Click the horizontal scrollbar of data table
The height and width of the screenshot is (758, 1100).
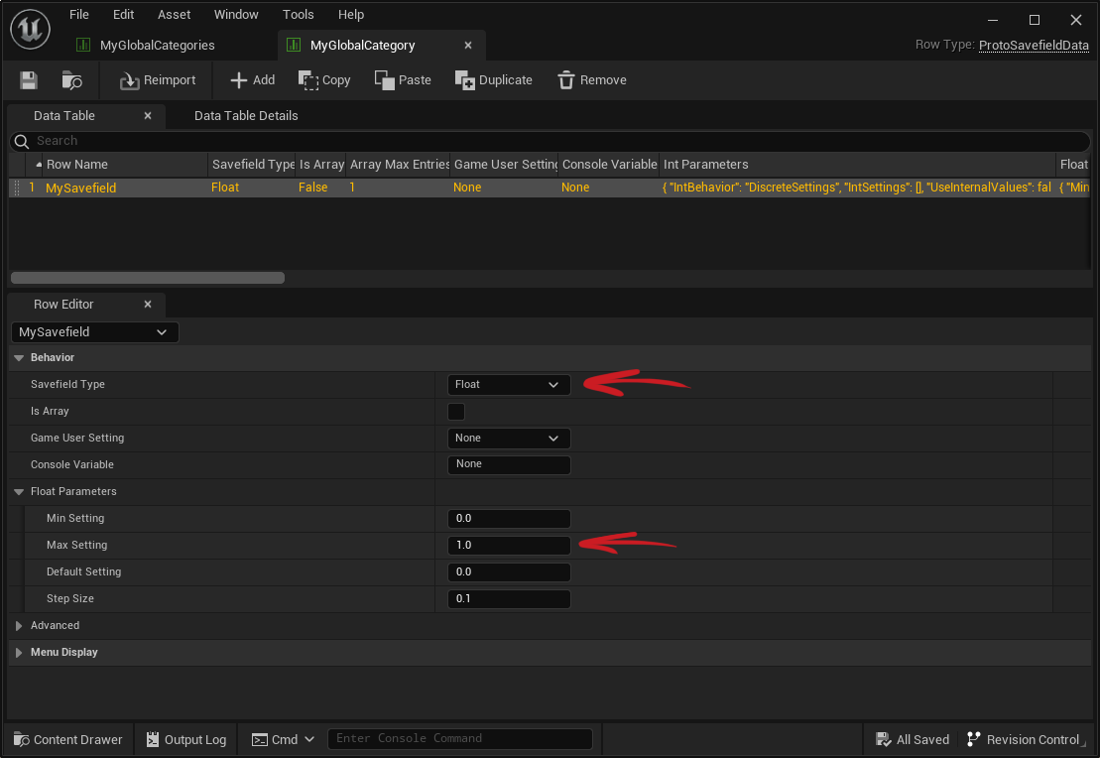tap(147, 278)
